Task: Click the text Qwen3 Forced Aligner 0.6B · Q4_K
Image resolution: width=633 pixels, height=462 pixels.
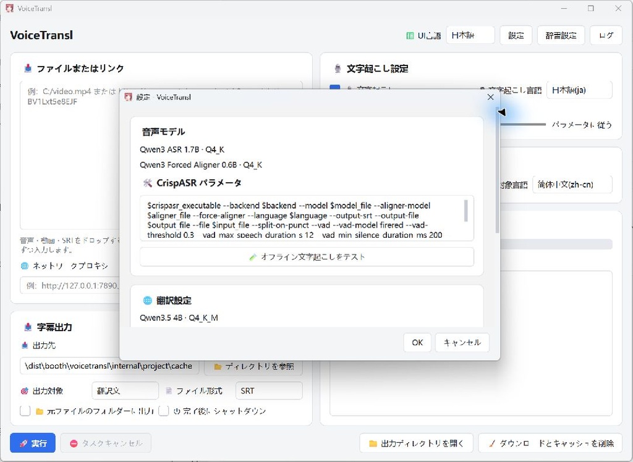Action: click(x=201, y=165)
